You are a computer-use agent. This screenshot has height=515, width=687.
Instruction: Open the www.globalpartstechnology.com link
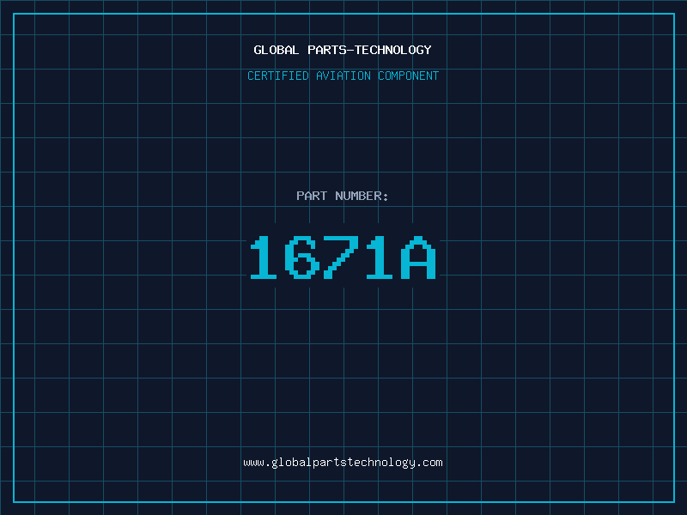point(343,463)
